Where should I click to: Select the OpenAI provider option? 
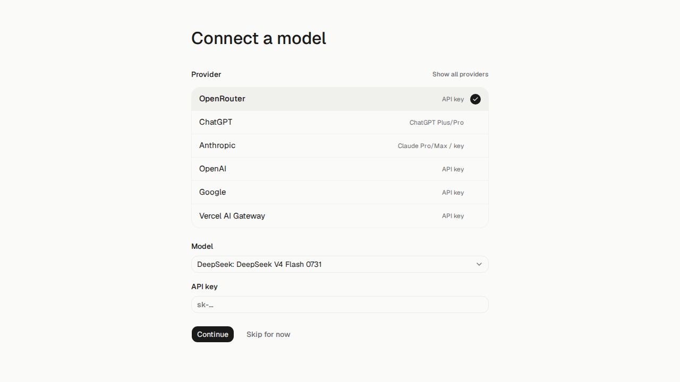(x=340, y=169)
